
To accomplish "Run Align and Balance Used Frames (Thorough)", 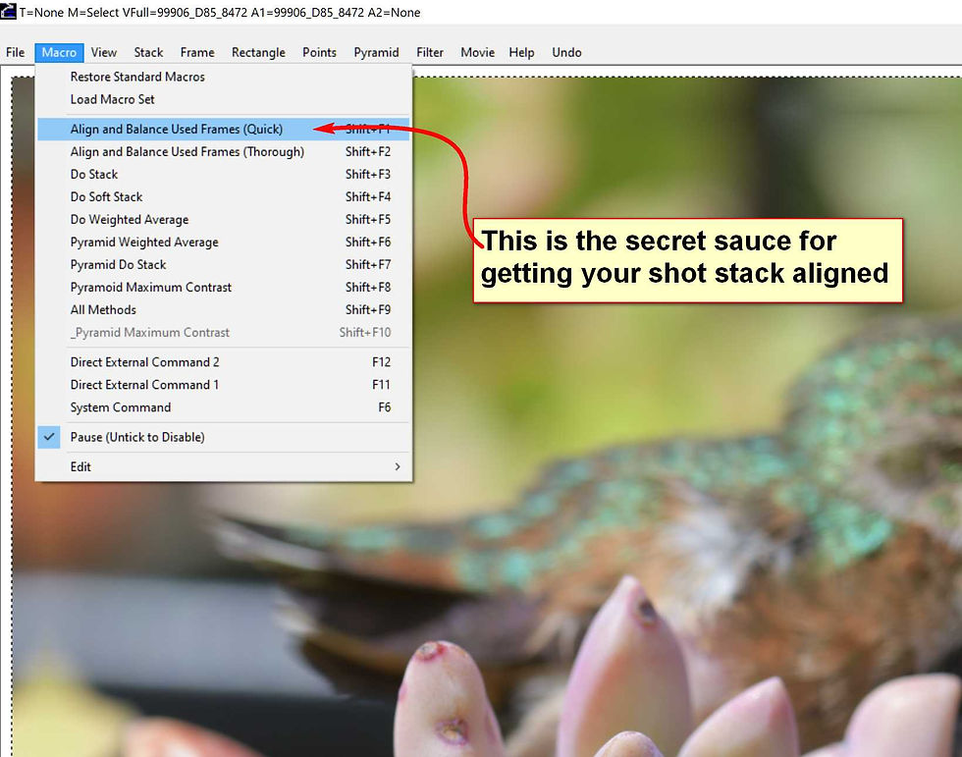I will point(224,151).
